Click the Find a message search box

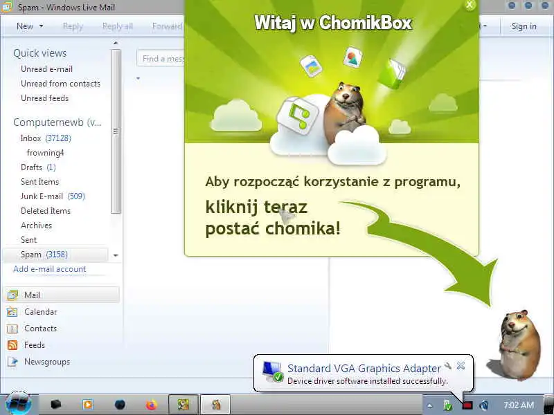pyautogui.click(x=161, y=58)
